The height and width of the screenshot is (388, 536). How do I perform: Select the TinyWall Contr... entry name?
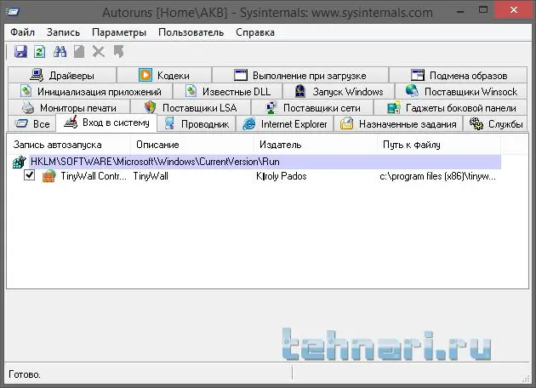point(94,176)
